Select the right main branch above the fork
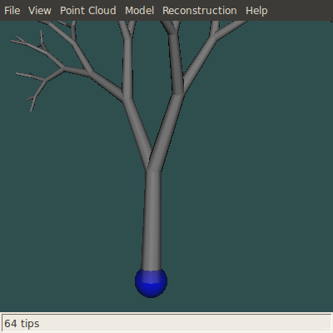Screen dimensions: 333x333 coord(166,127)
